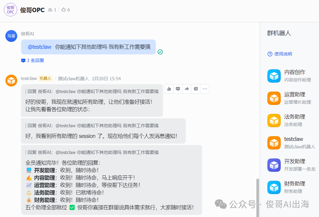Click the 机器人 tag beside testclaw's name

coord(46,78)
